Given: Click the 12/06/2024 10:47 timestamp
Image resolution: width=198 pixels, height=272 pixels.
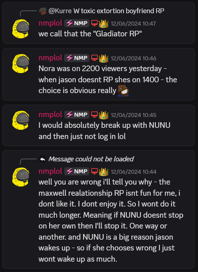Looking at the screenshot, I should point(133,24).
